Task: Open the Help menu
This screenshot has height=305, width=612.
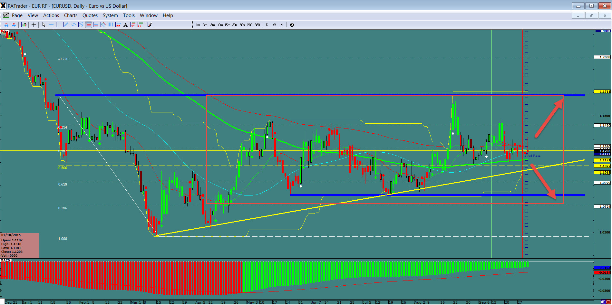Action: pos(168,15)
